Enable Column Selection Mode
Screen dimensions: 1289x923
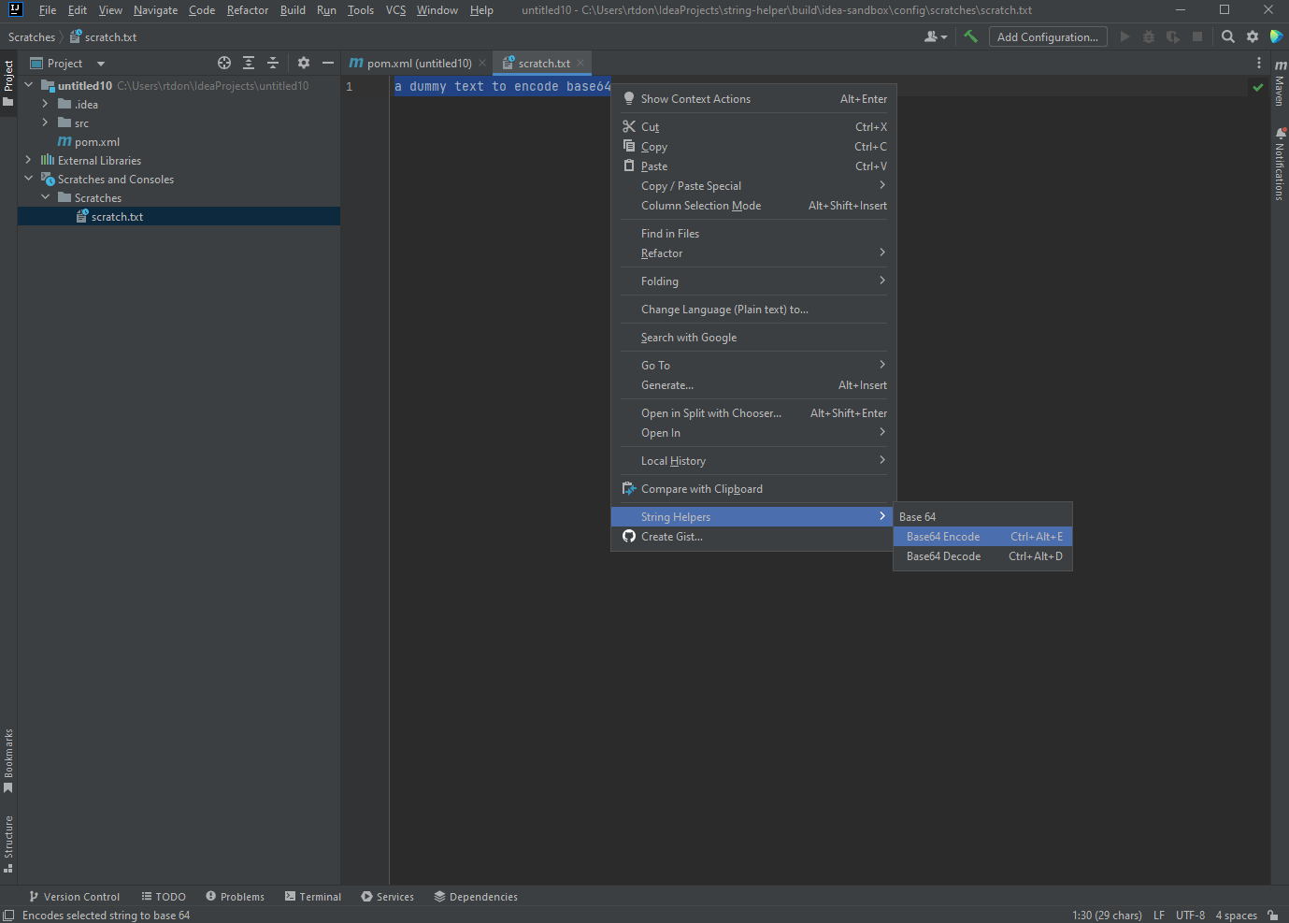(x=699, y=205)
